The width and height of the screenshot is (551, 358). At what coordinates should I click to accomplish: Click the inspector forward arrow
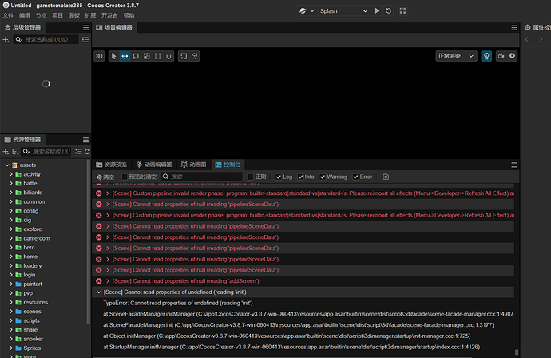point(541,39)
